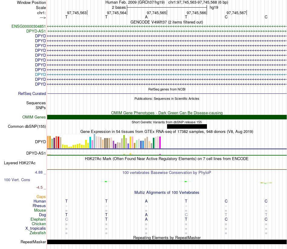The image size is (287, 249).
Task: Open 100 vertebrates Basewise Conservation title
Action: 166,173
